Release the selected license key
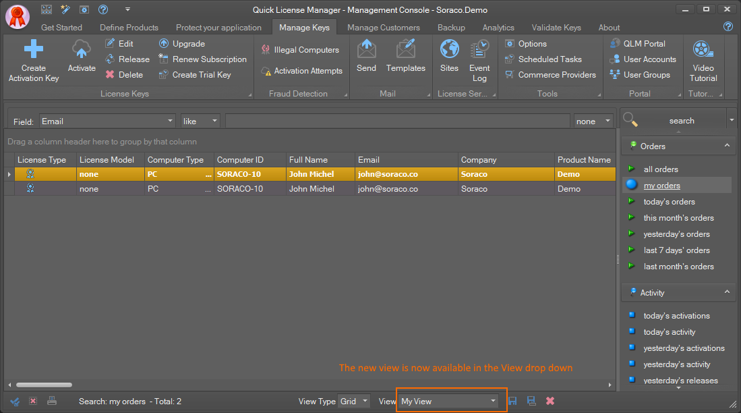741x413 pixels. tap(127, 59)
